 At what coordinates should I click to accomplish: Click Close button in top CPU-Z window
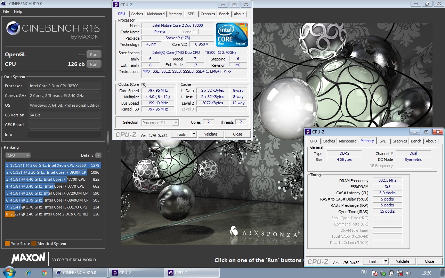237,134
